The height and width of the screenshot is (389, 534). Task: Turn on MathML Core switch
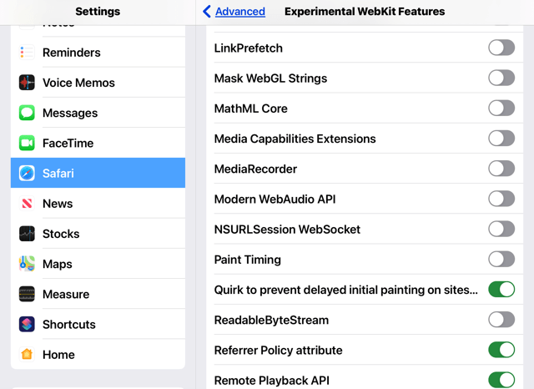coord(501,108)
